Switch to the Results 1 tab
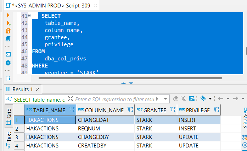Image resolution: width=247 pixels, height=151 pixels. pyautogui.click(x=22, y=89)
